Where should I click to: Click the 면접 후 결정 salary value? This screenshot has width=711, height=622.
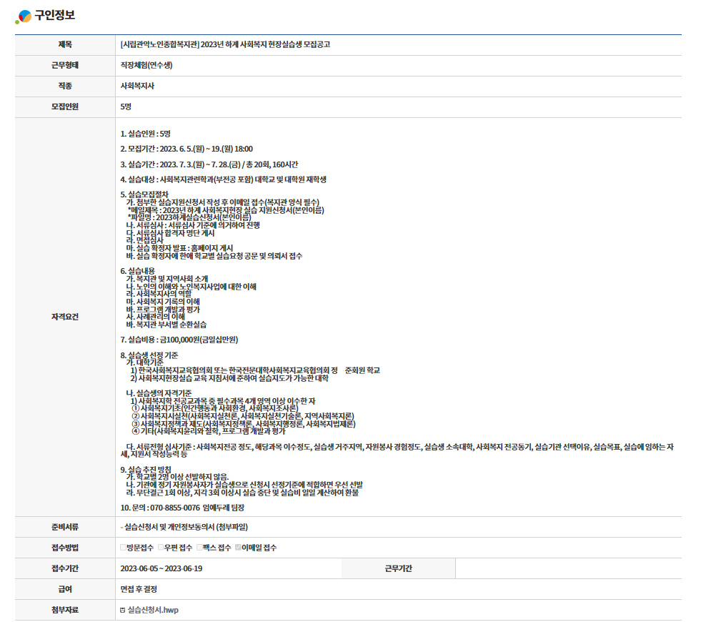(x=139, y=589)
